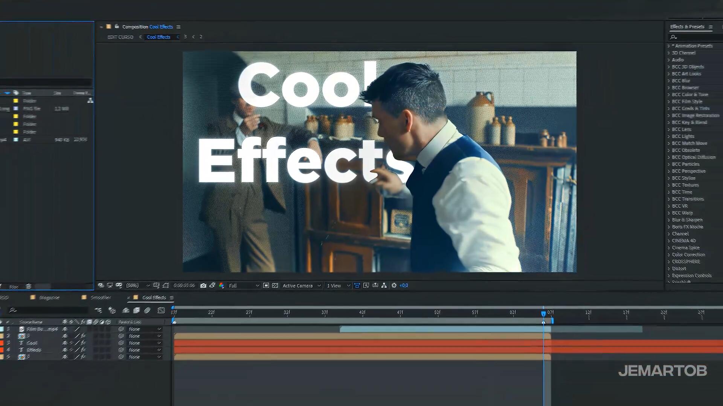Viewport: 723px width, 406px height.
Task: Open the Effects & Presets panel menu
Action: (x=711, y=27)
